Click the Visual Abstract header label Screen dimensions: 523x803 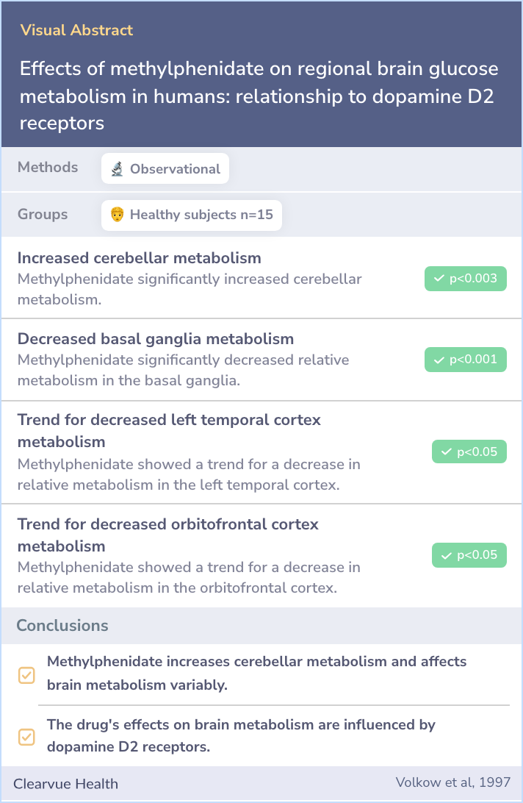click(x=77, y=30)
